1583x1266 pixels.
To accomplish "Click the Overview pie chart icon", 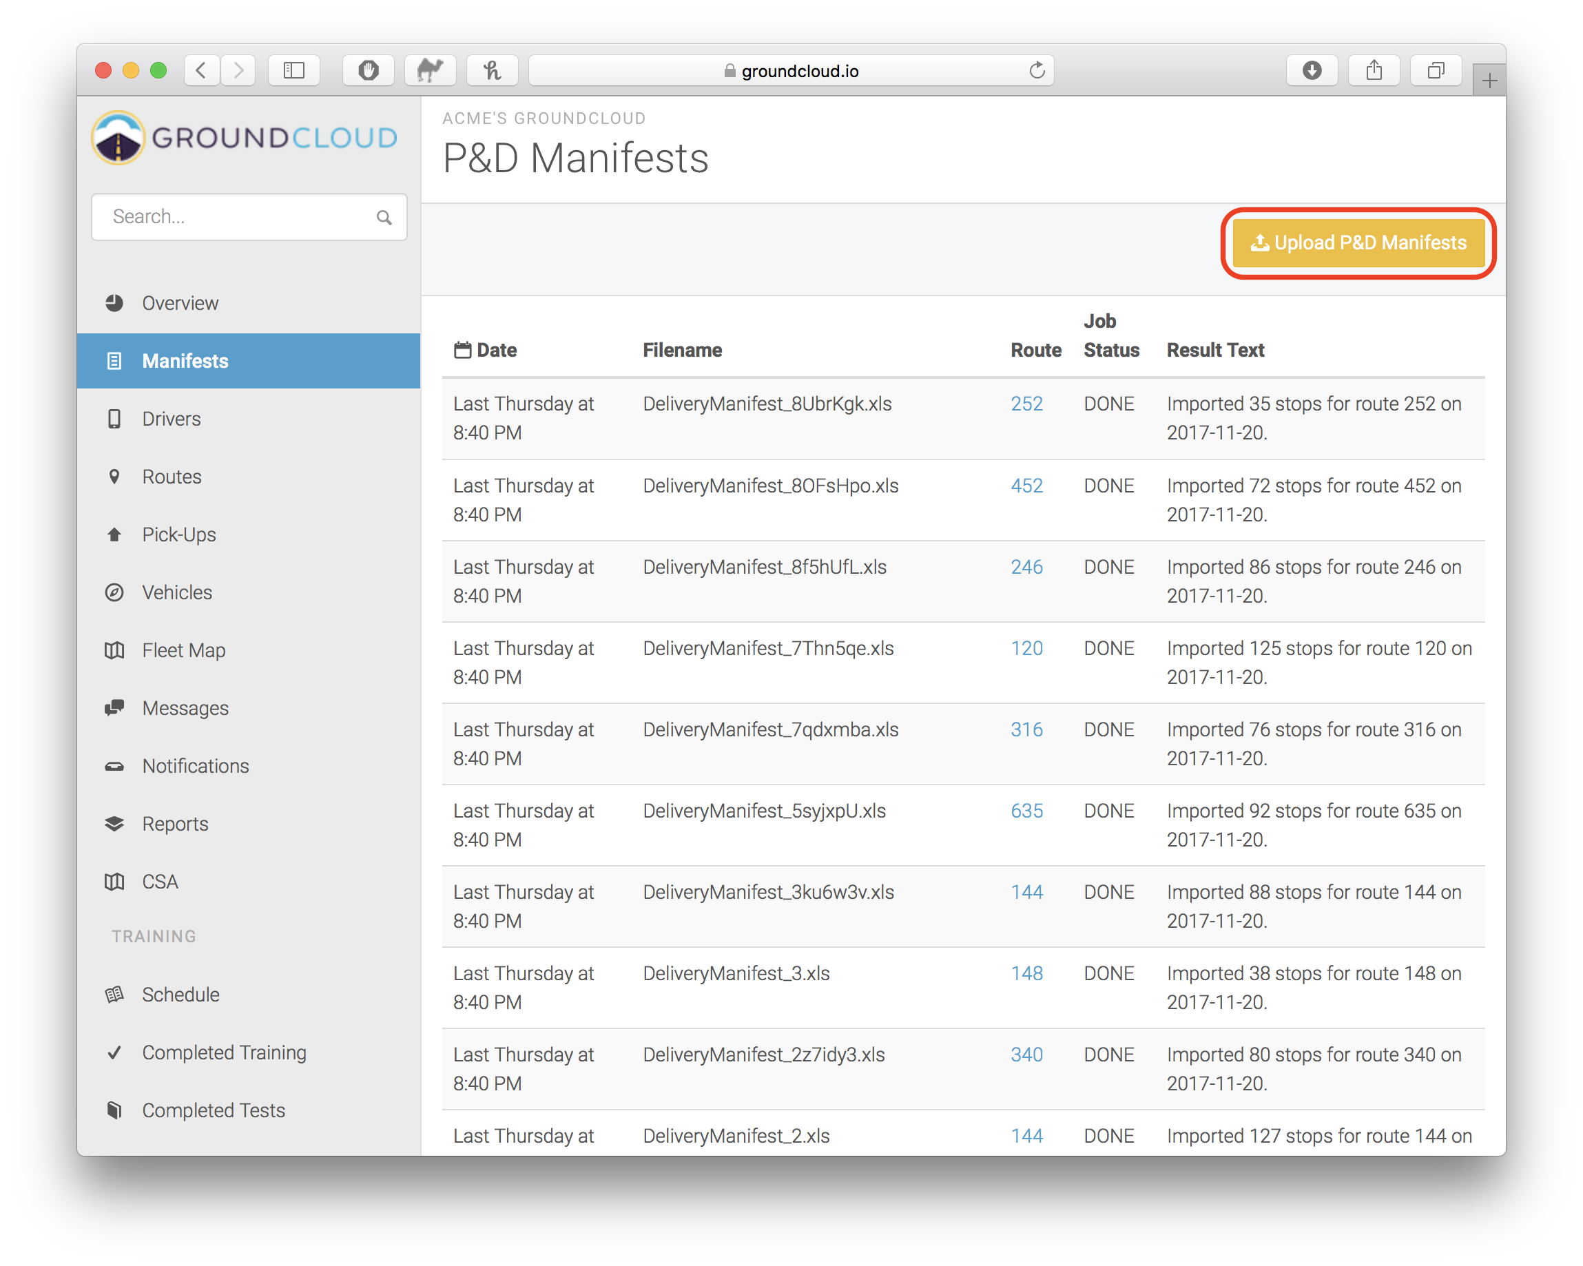I will point(114,303).
